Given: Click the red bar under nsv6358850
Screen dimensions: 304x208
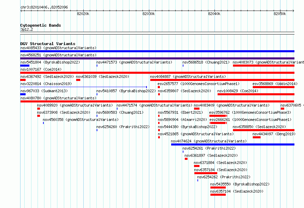Looking at the screenshot, I should (263, 130).
